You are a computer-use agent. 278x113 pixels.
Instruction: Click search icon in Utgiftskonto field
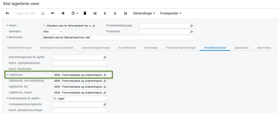[105, 75]
